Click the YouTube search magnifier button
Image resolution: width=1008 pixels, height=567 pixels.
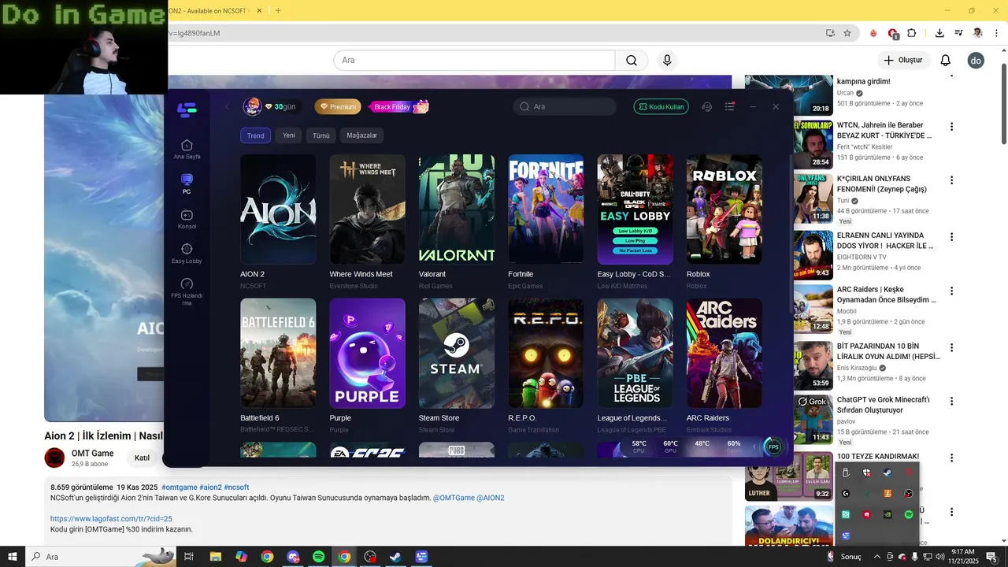(632, 61)
